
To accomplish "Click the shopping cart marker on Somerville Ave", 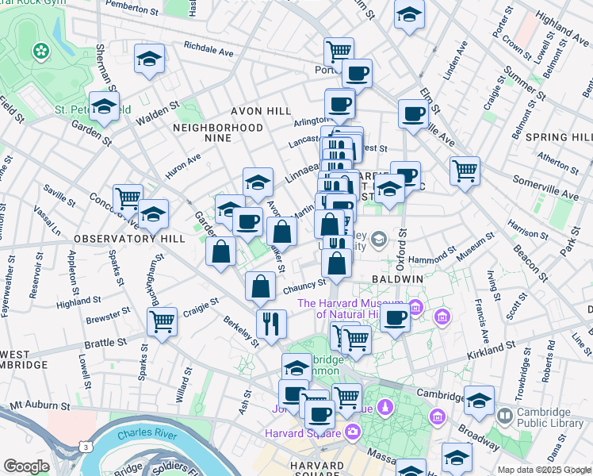I will (x=465, y=169).
